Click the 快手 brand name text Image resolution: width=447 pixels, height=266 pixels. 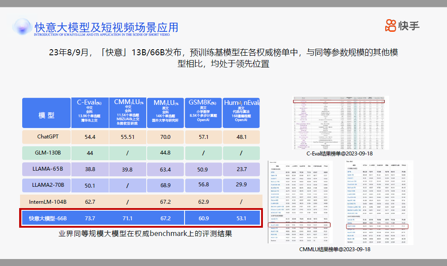pos(409,26)
